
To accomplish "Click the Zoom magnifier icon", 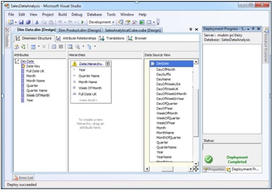I will point(78,47).
